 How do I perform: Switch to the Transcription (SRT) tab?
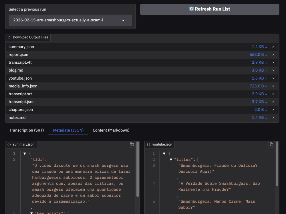tap(27, 130)
